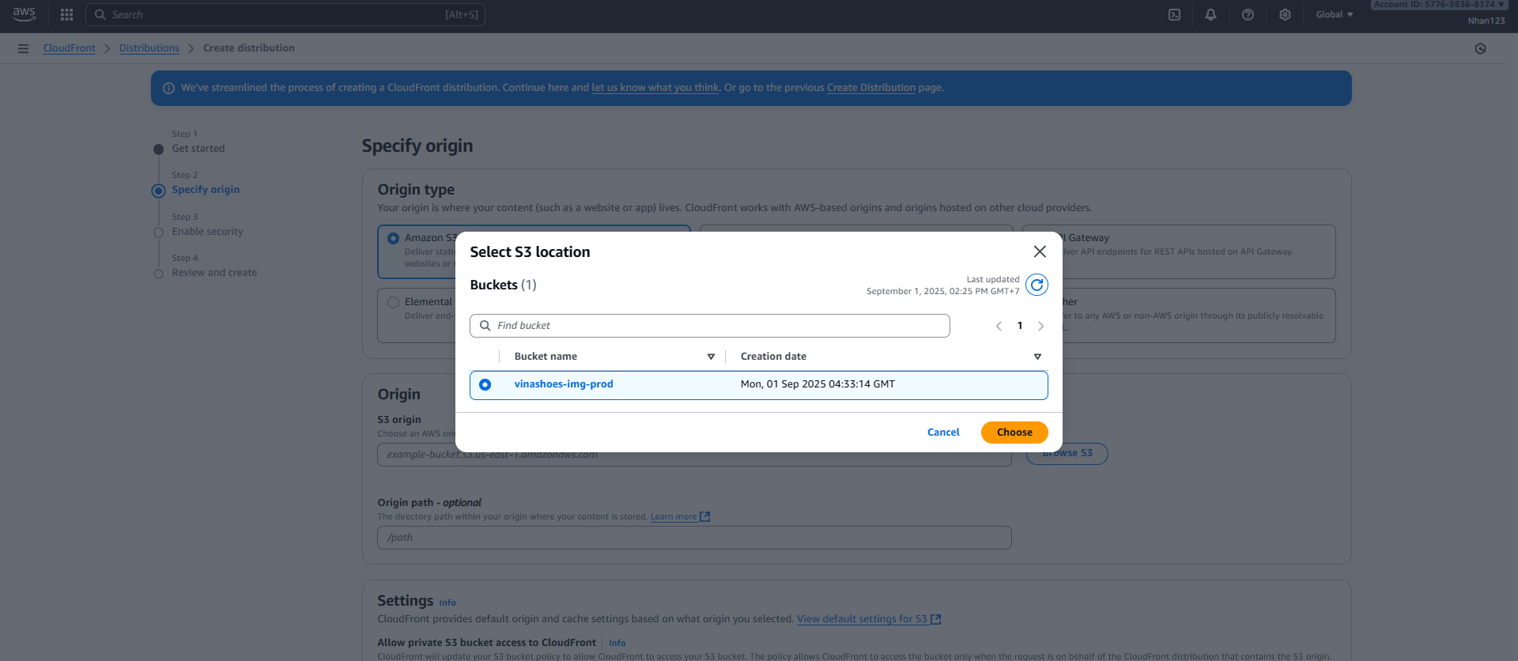Open the navigation sidebar hamburger menu
Screen dimensions: 1518x661
click(23, 48)
